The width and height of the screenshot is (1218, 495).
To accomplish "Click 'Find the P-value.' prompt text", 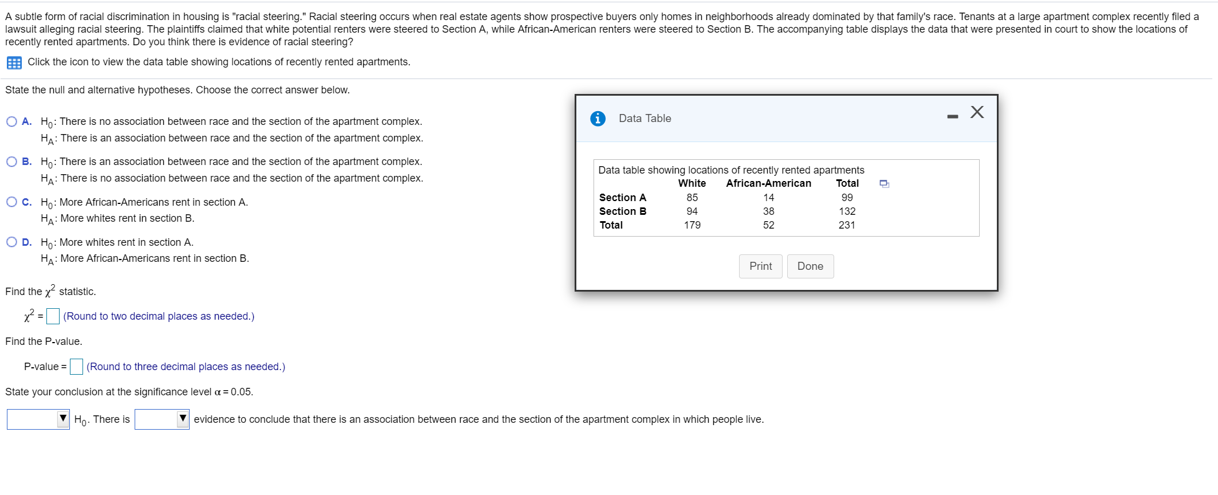I will (x=44, y=341).
